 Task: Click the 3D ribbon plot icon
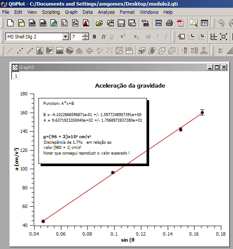click(x=142, y=51)
